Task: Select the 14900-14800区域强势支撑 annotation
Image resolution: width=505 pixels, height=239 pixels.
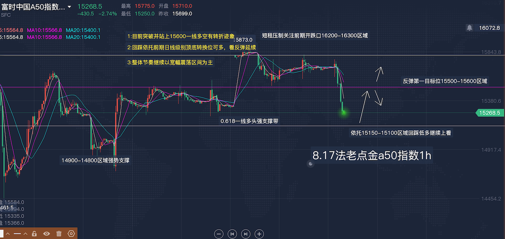Action: [x=95, y=160]
